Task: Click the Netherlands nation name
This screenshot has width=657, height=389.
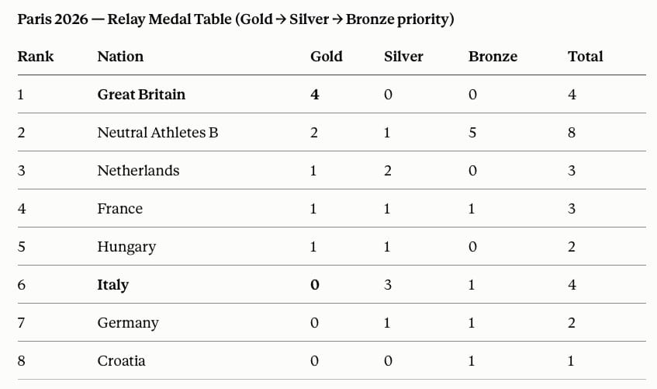Action: point(138,171)
